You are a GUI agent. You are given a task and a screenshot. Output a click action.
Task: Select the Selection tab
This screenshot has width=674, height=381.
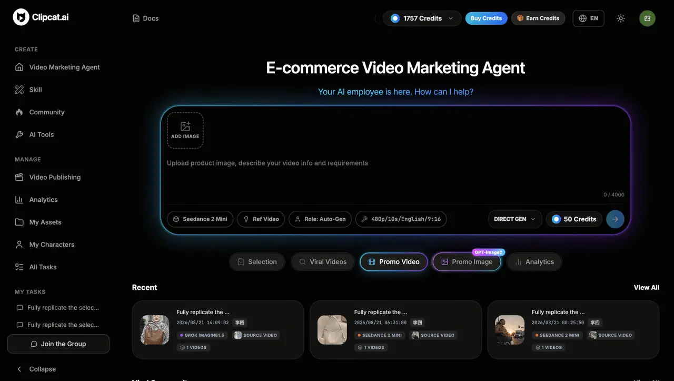tap(257, 262)
